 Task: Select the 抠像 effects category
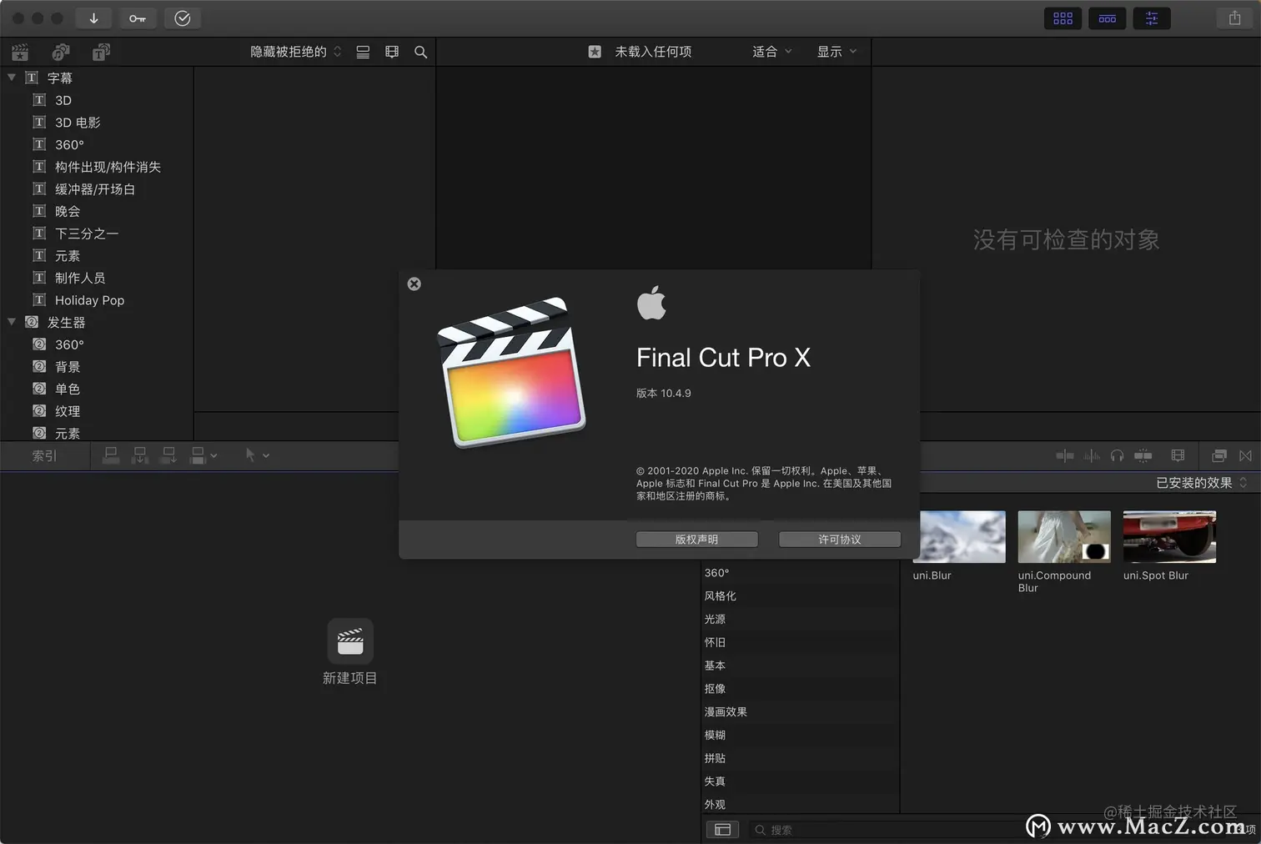pyautogui.click(x=715, y=689)
